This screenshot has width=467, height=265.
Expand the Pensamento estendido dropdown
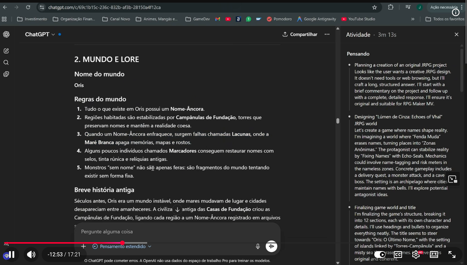click(x=122, y=246)
